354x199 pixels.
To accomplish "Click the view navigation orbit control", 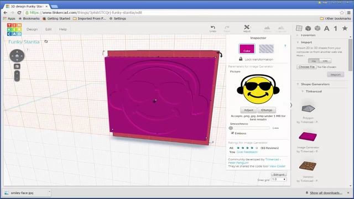I will [x=17, y=55].
